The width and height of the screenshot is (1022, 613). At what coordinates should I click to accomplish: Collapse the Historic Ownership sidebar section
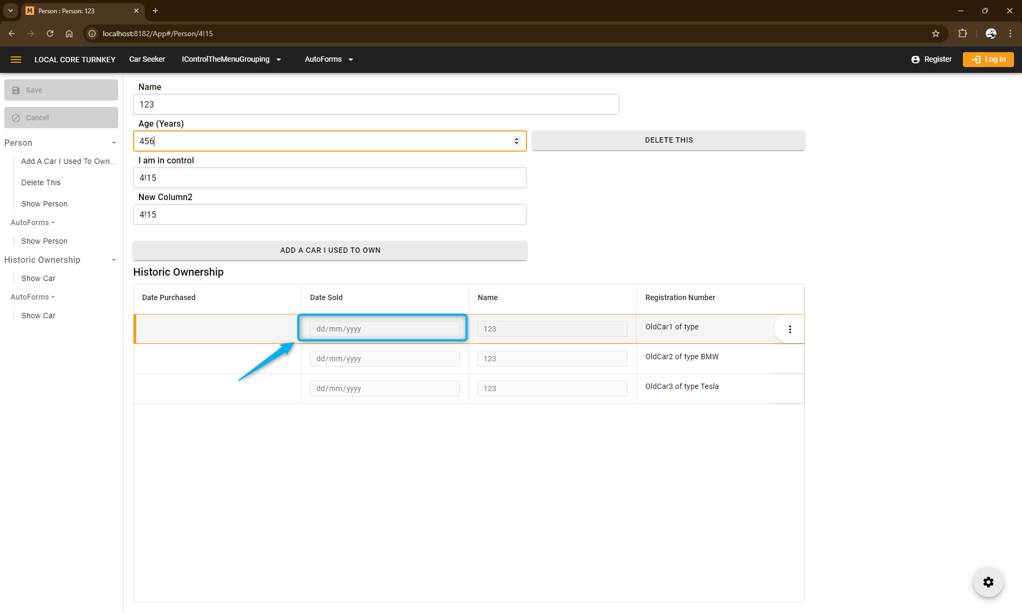(113, 260)
